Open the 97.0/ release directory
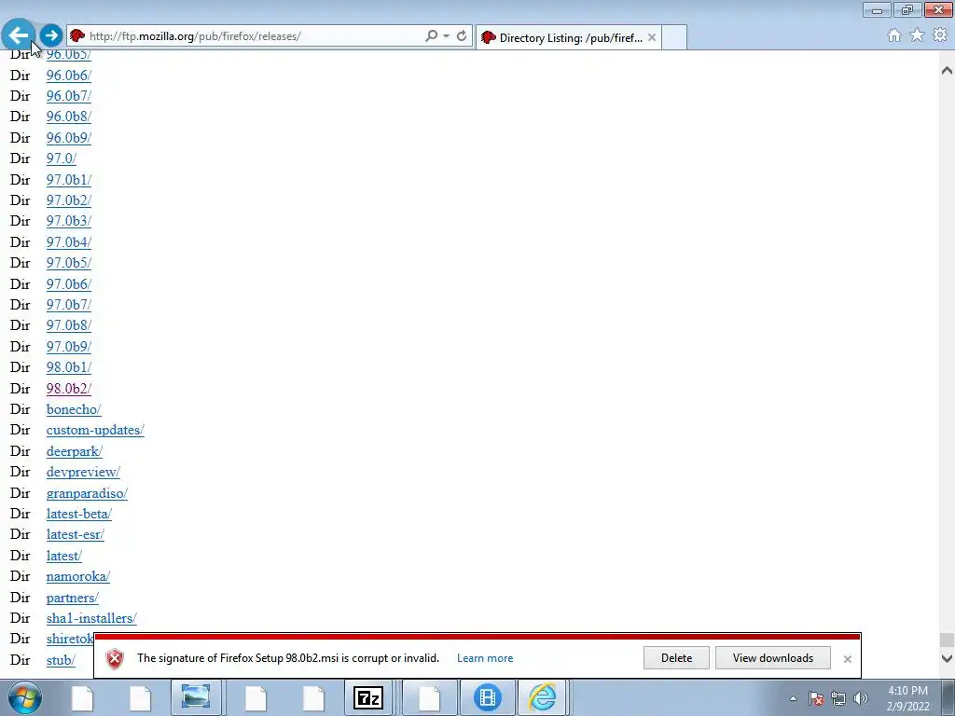This screenshot has width=955, height=716. (x=62, y=158)
